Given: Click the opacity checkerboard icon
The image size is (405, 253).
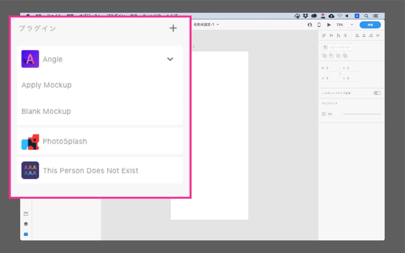Looking at the screenshot, I should [x=324, y=114].
